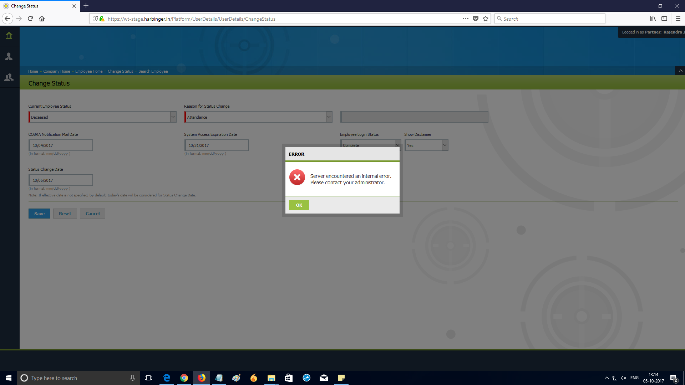Click the muted speaker icon in system tray

click(x=623, y=378)
